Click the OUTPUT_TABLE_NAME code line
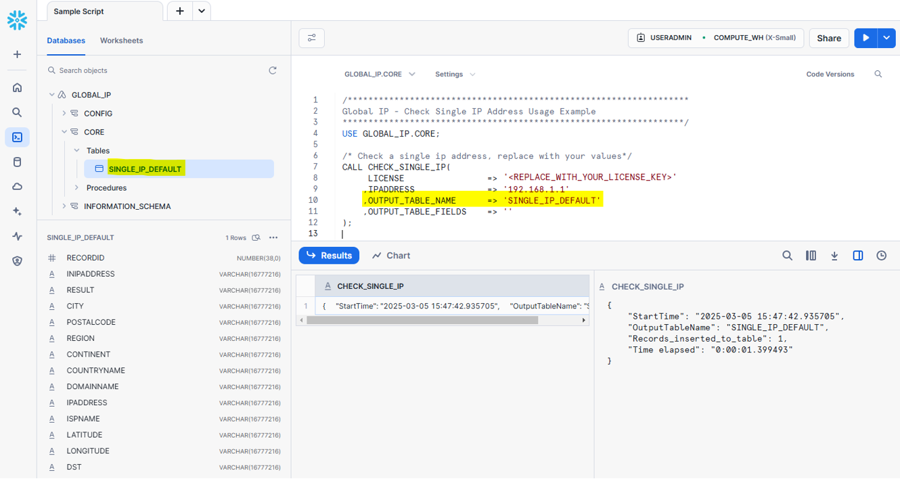The image size is (900, 481). pyautogui.click(x=482, y=201)
